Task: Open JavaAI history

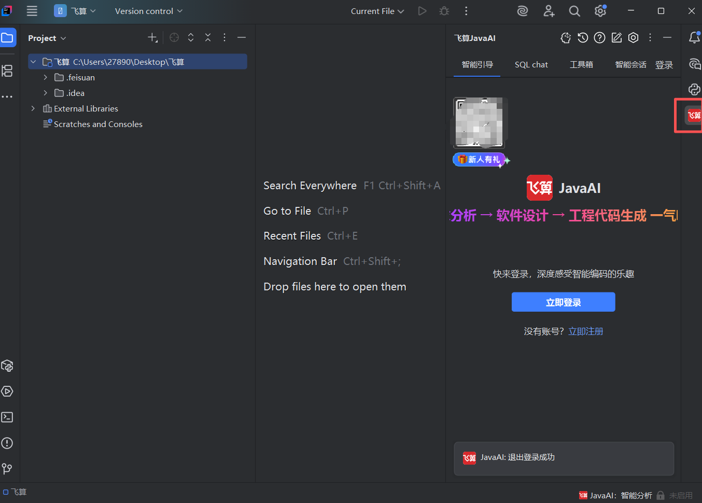Action: (583, 38)
